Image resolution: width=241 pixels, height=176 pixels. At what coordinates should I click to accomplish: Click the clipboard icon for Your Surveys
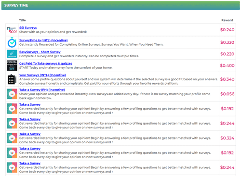click(12, 79)
